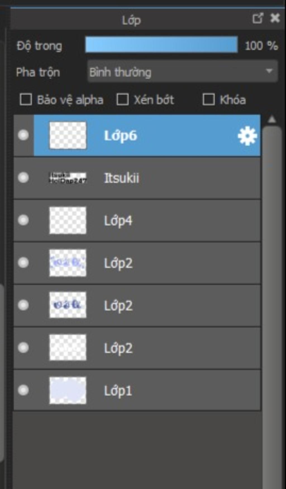The image size is (286, 489).
Task: Adjust the Độ trong opacity slider
Action: (161, 45)
